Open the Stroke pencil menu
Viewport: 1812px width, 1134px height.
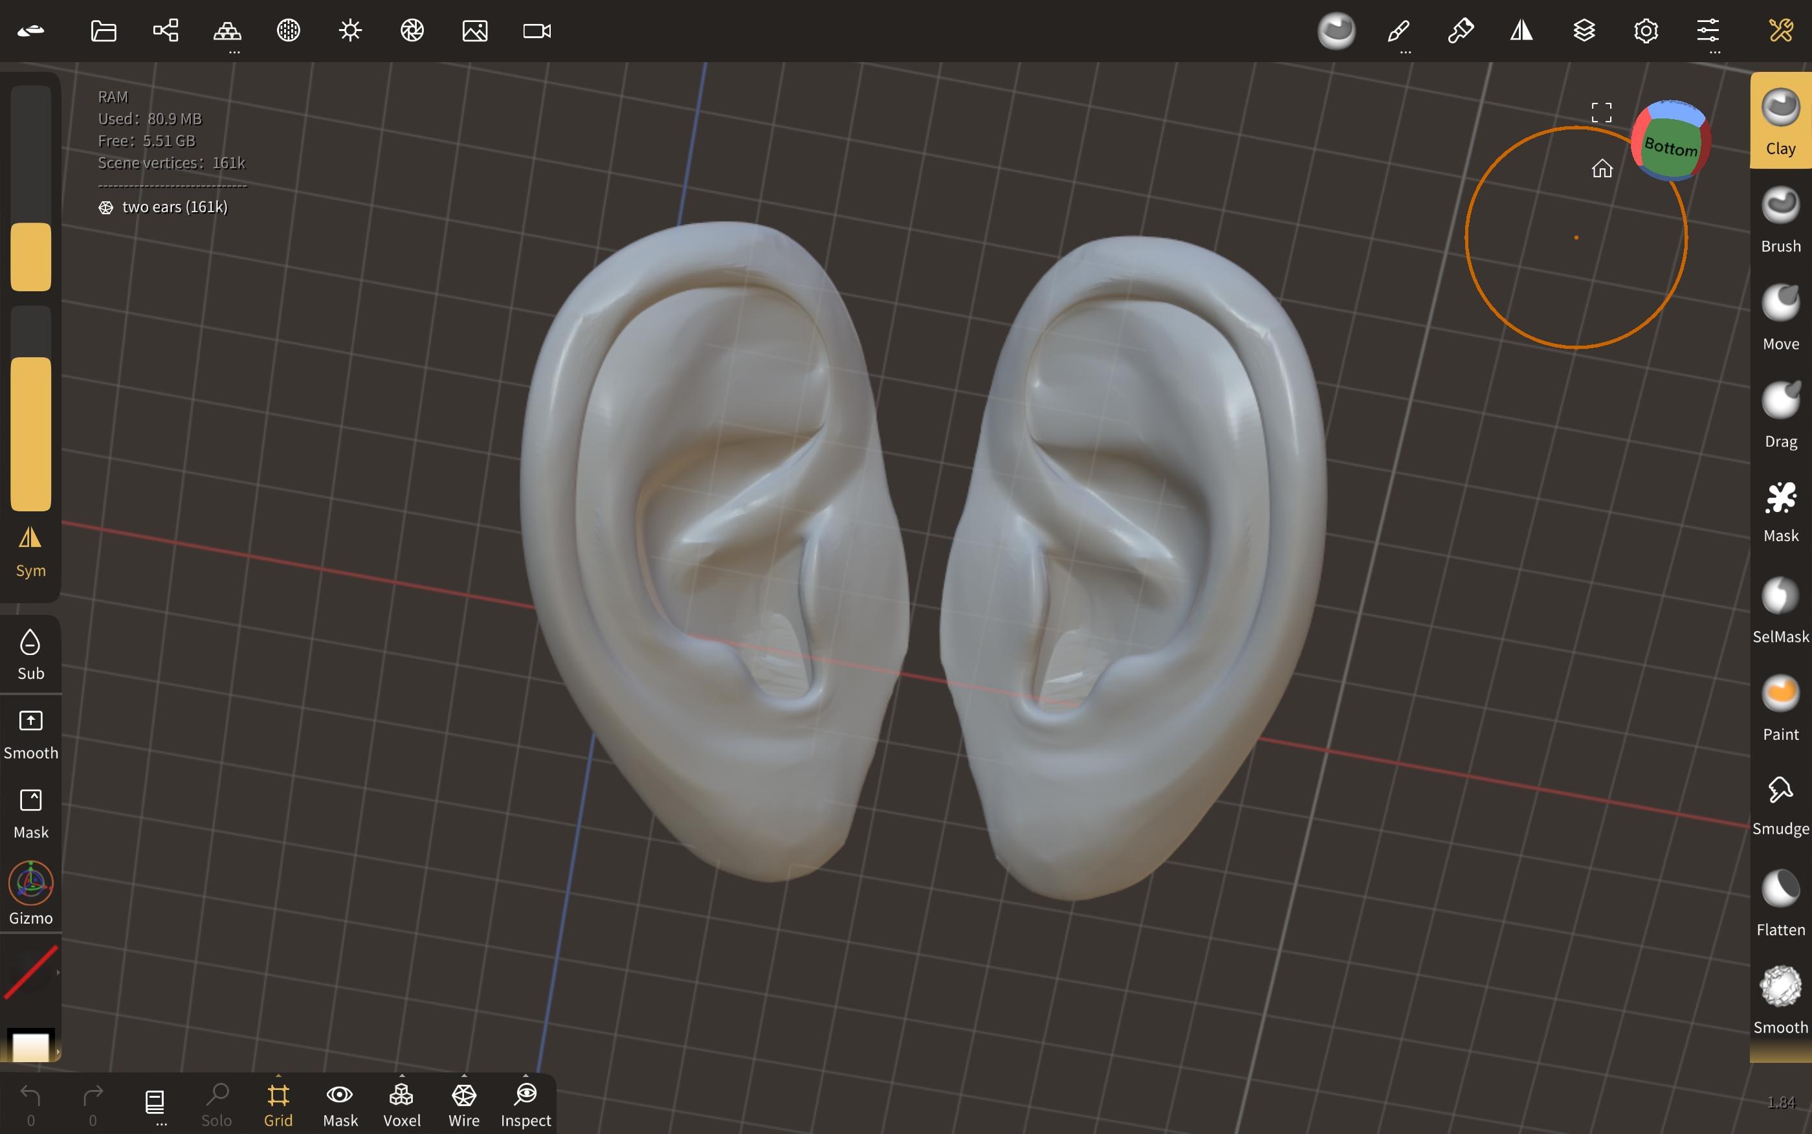pos(1399,31)
